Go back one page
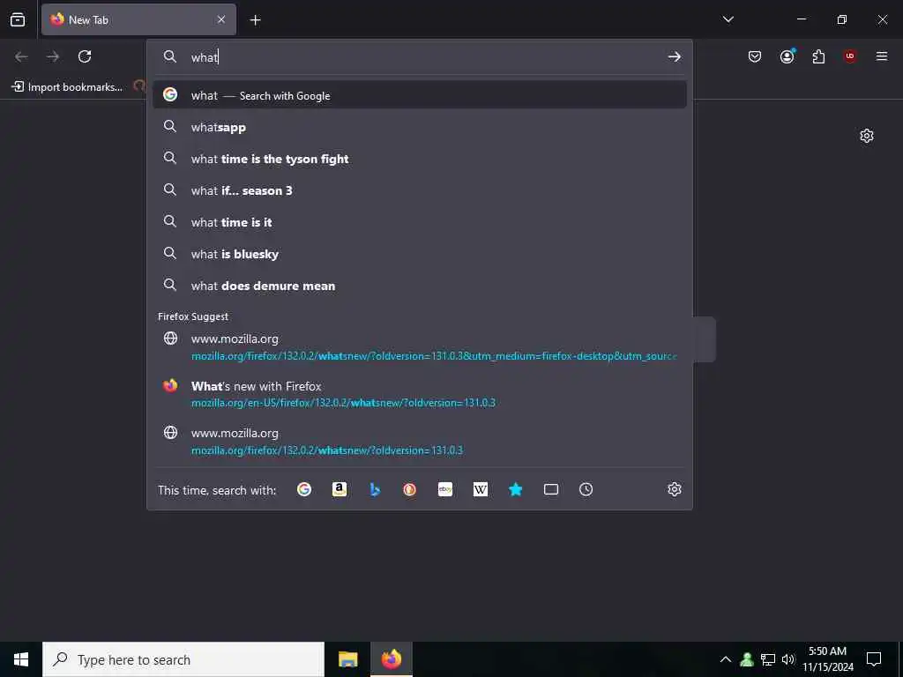Image resolution: width=903 pixels, height=677 pixels. click(21, 56)
